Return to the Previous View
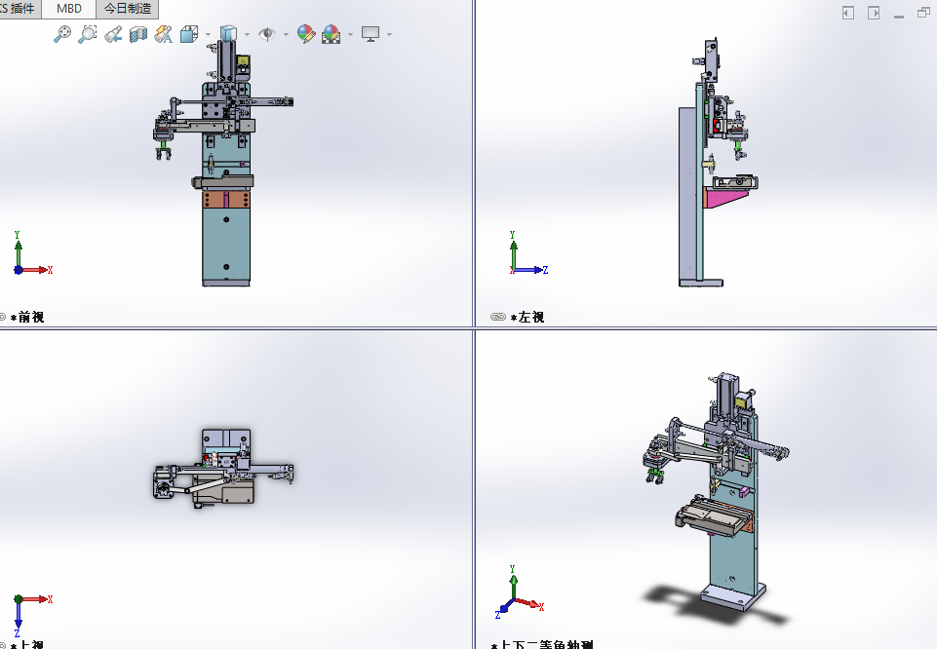This screenshot has height=649, width=937. (113, 34)
